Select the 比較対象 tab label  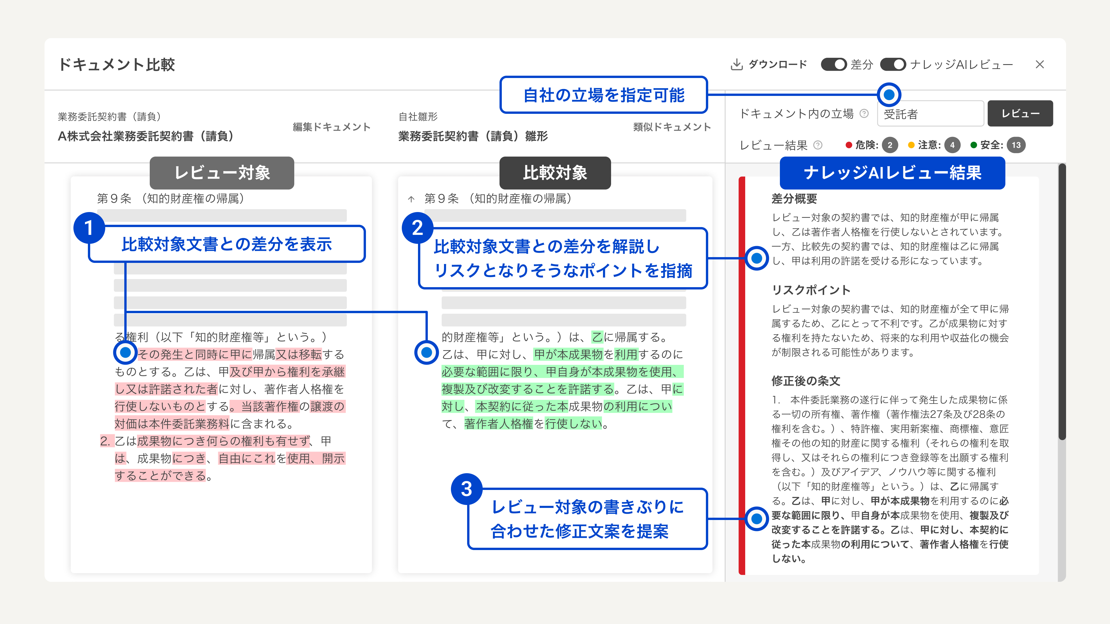point(555,173)
